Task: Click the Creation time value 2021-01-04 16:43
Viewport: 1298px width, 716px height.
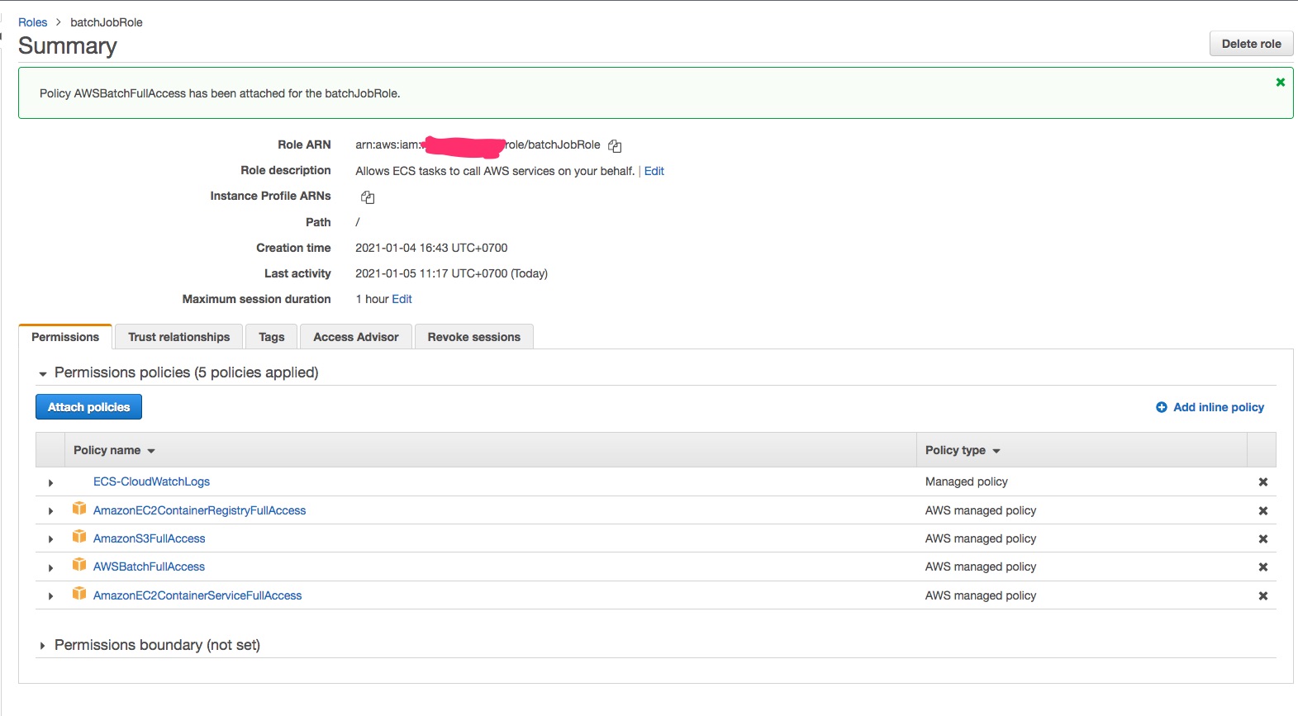Action: tap(431, 248)
